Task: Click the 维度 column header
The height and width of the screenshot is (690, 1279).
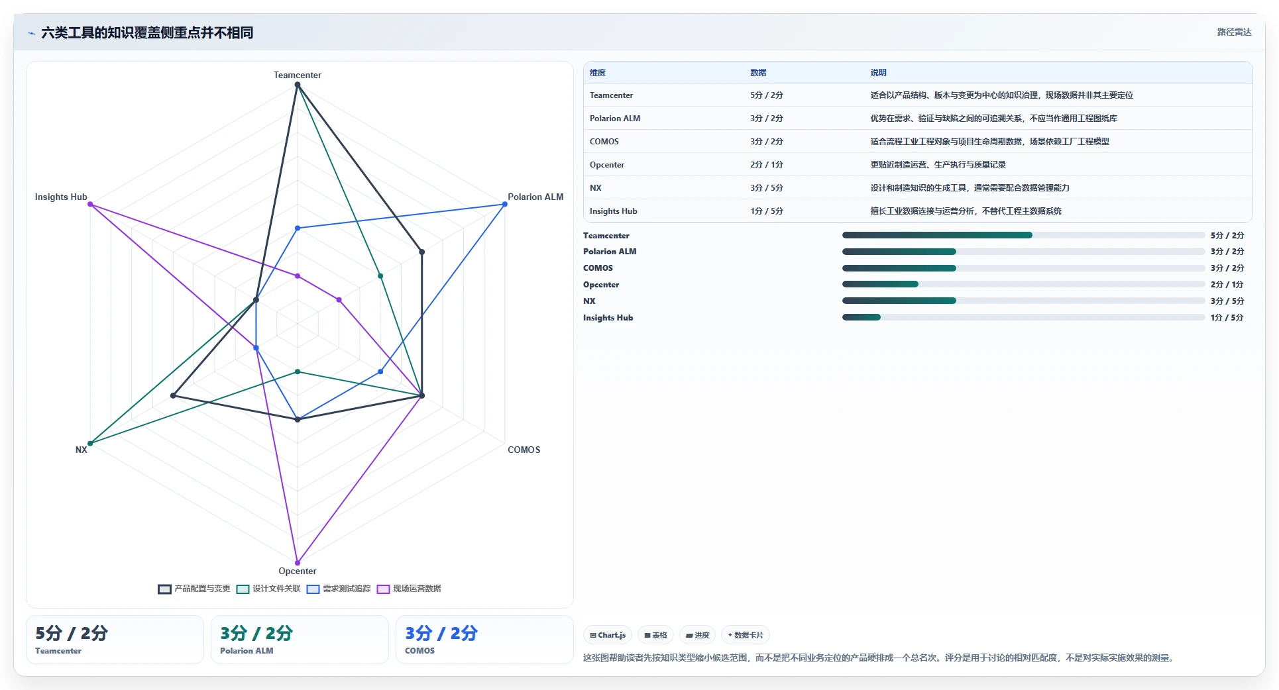Action: [x=598, y=73]
